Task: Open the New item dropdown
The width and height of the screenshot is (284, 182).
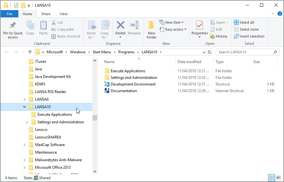Action: (172, 22)
